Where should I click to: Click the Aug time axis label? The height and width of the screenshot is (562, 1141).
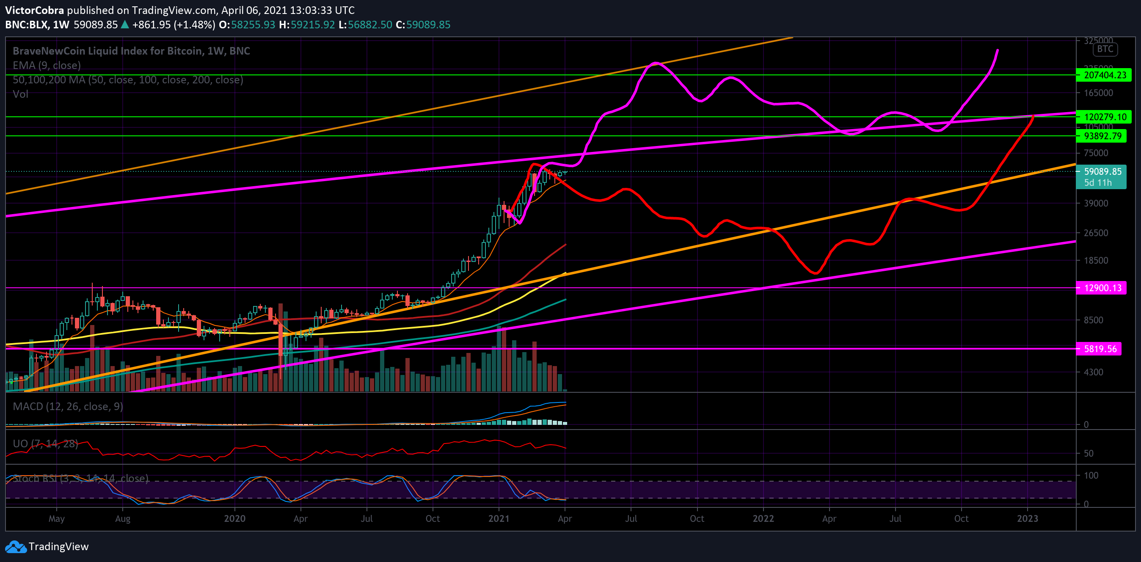pyautogui.click(x=123, y=518)
